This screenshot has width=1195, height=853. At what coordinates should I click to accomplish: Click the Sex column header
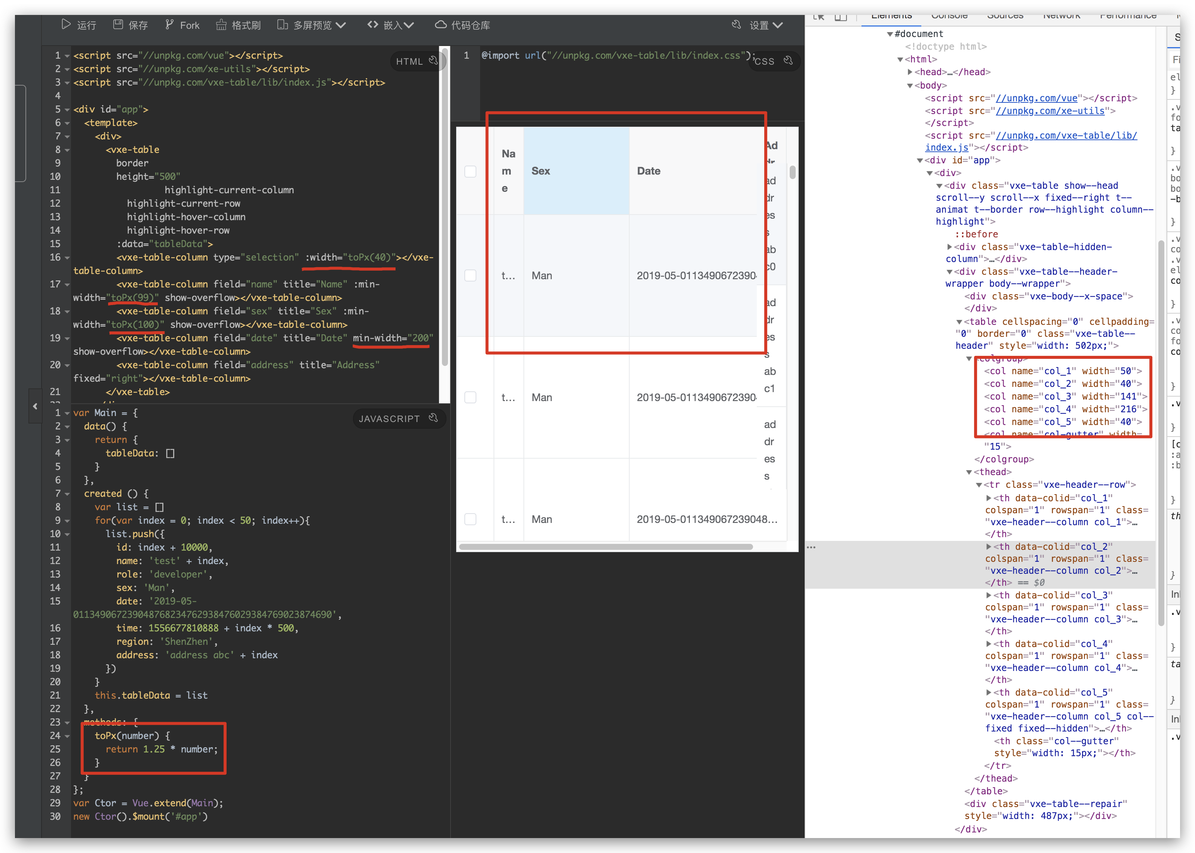coord(576,171)
